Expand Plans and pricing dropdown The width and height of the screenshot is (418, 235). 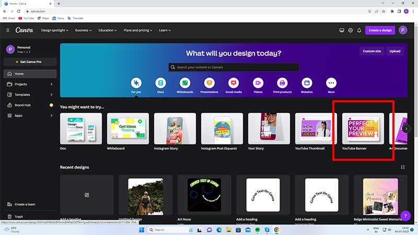tap(138, 30)
